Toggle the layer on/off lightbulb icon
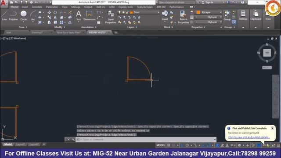This screenshot has width=281, height=158. coord(119,12)
